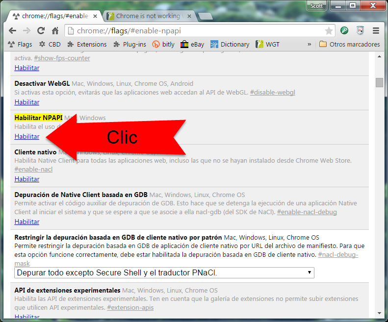Image resolution: width=388 pixels, height=322 pixels.
Task: Bookmark this page with the star icon
Action: click(329, 31)
